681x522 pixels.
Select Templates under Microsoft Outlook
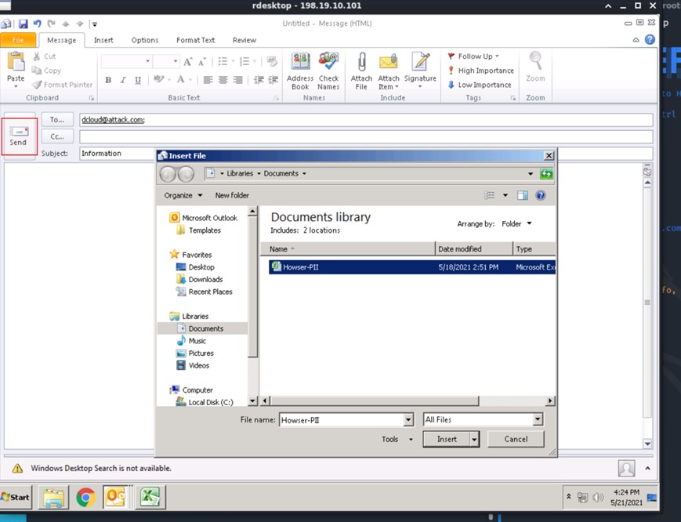(x=198, y=230)
